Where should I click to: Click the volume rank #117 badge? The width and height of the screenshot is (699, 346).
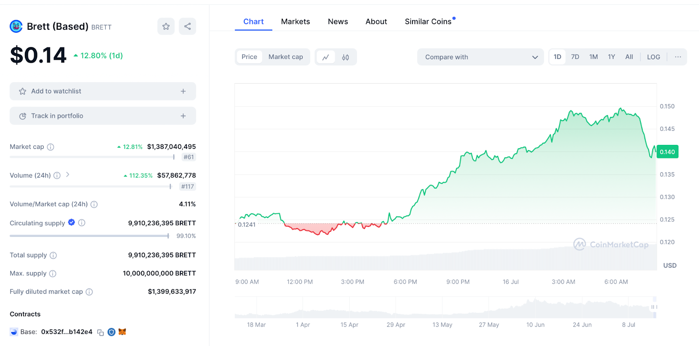[x=188, y=187]
